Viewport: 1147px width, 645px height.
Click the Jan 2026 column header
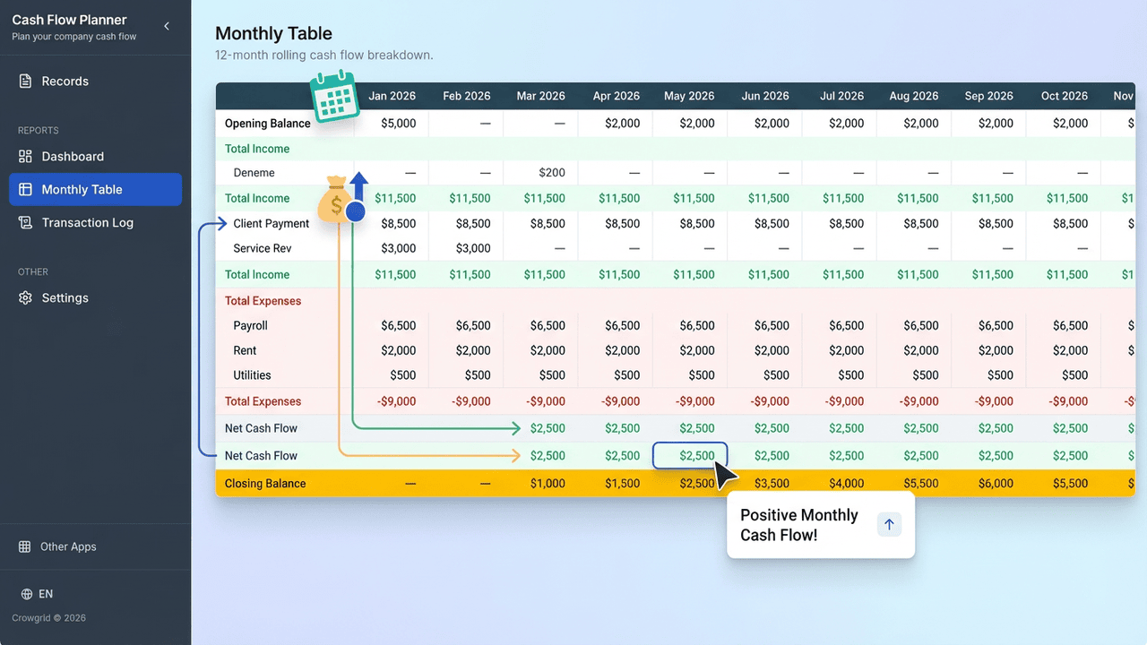pyautogui.click(x=392, y=96)
